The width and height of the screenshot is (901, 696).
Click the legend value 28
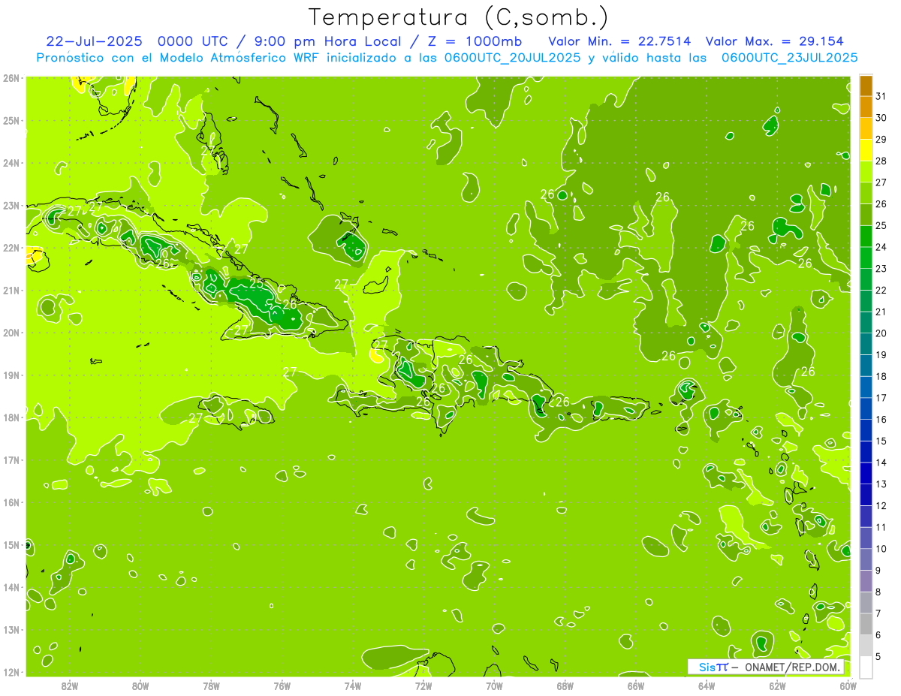tap(881, 161)
